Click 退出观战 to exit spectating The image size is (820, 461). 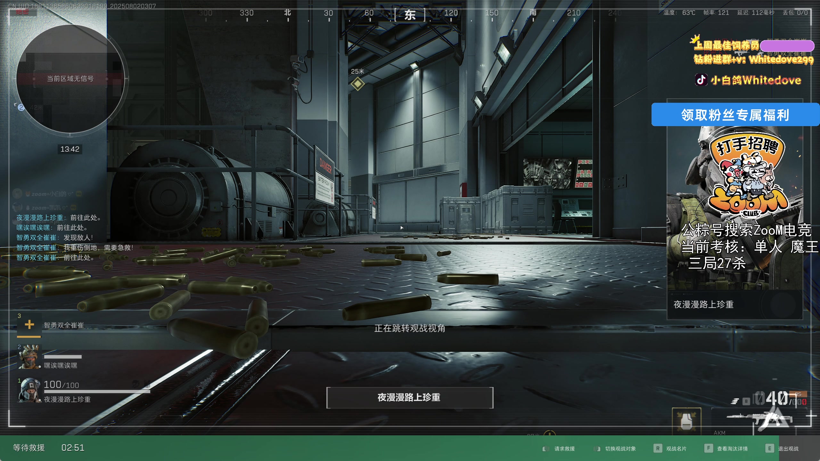788,449
